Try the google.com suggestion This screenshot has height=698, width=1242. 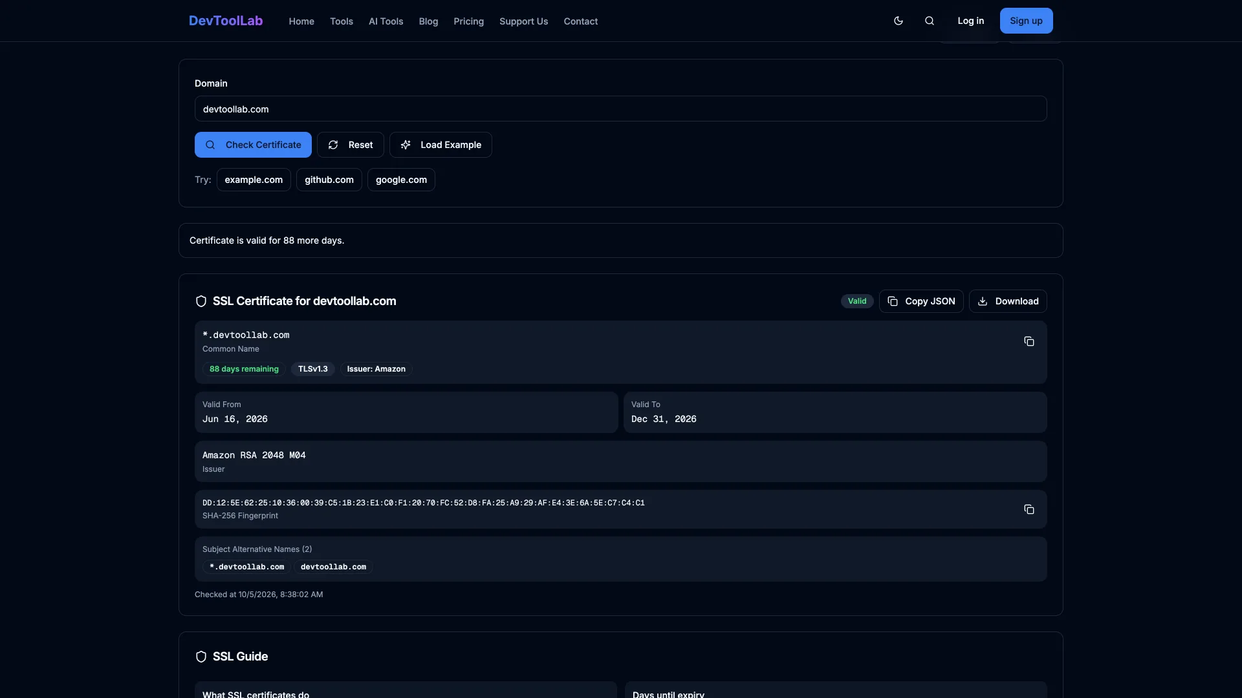tap(401, 180)
